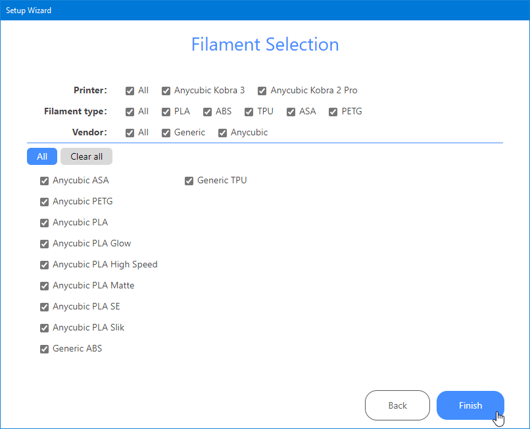Toggle the PETG filament type checkbox

click(333, 112)
